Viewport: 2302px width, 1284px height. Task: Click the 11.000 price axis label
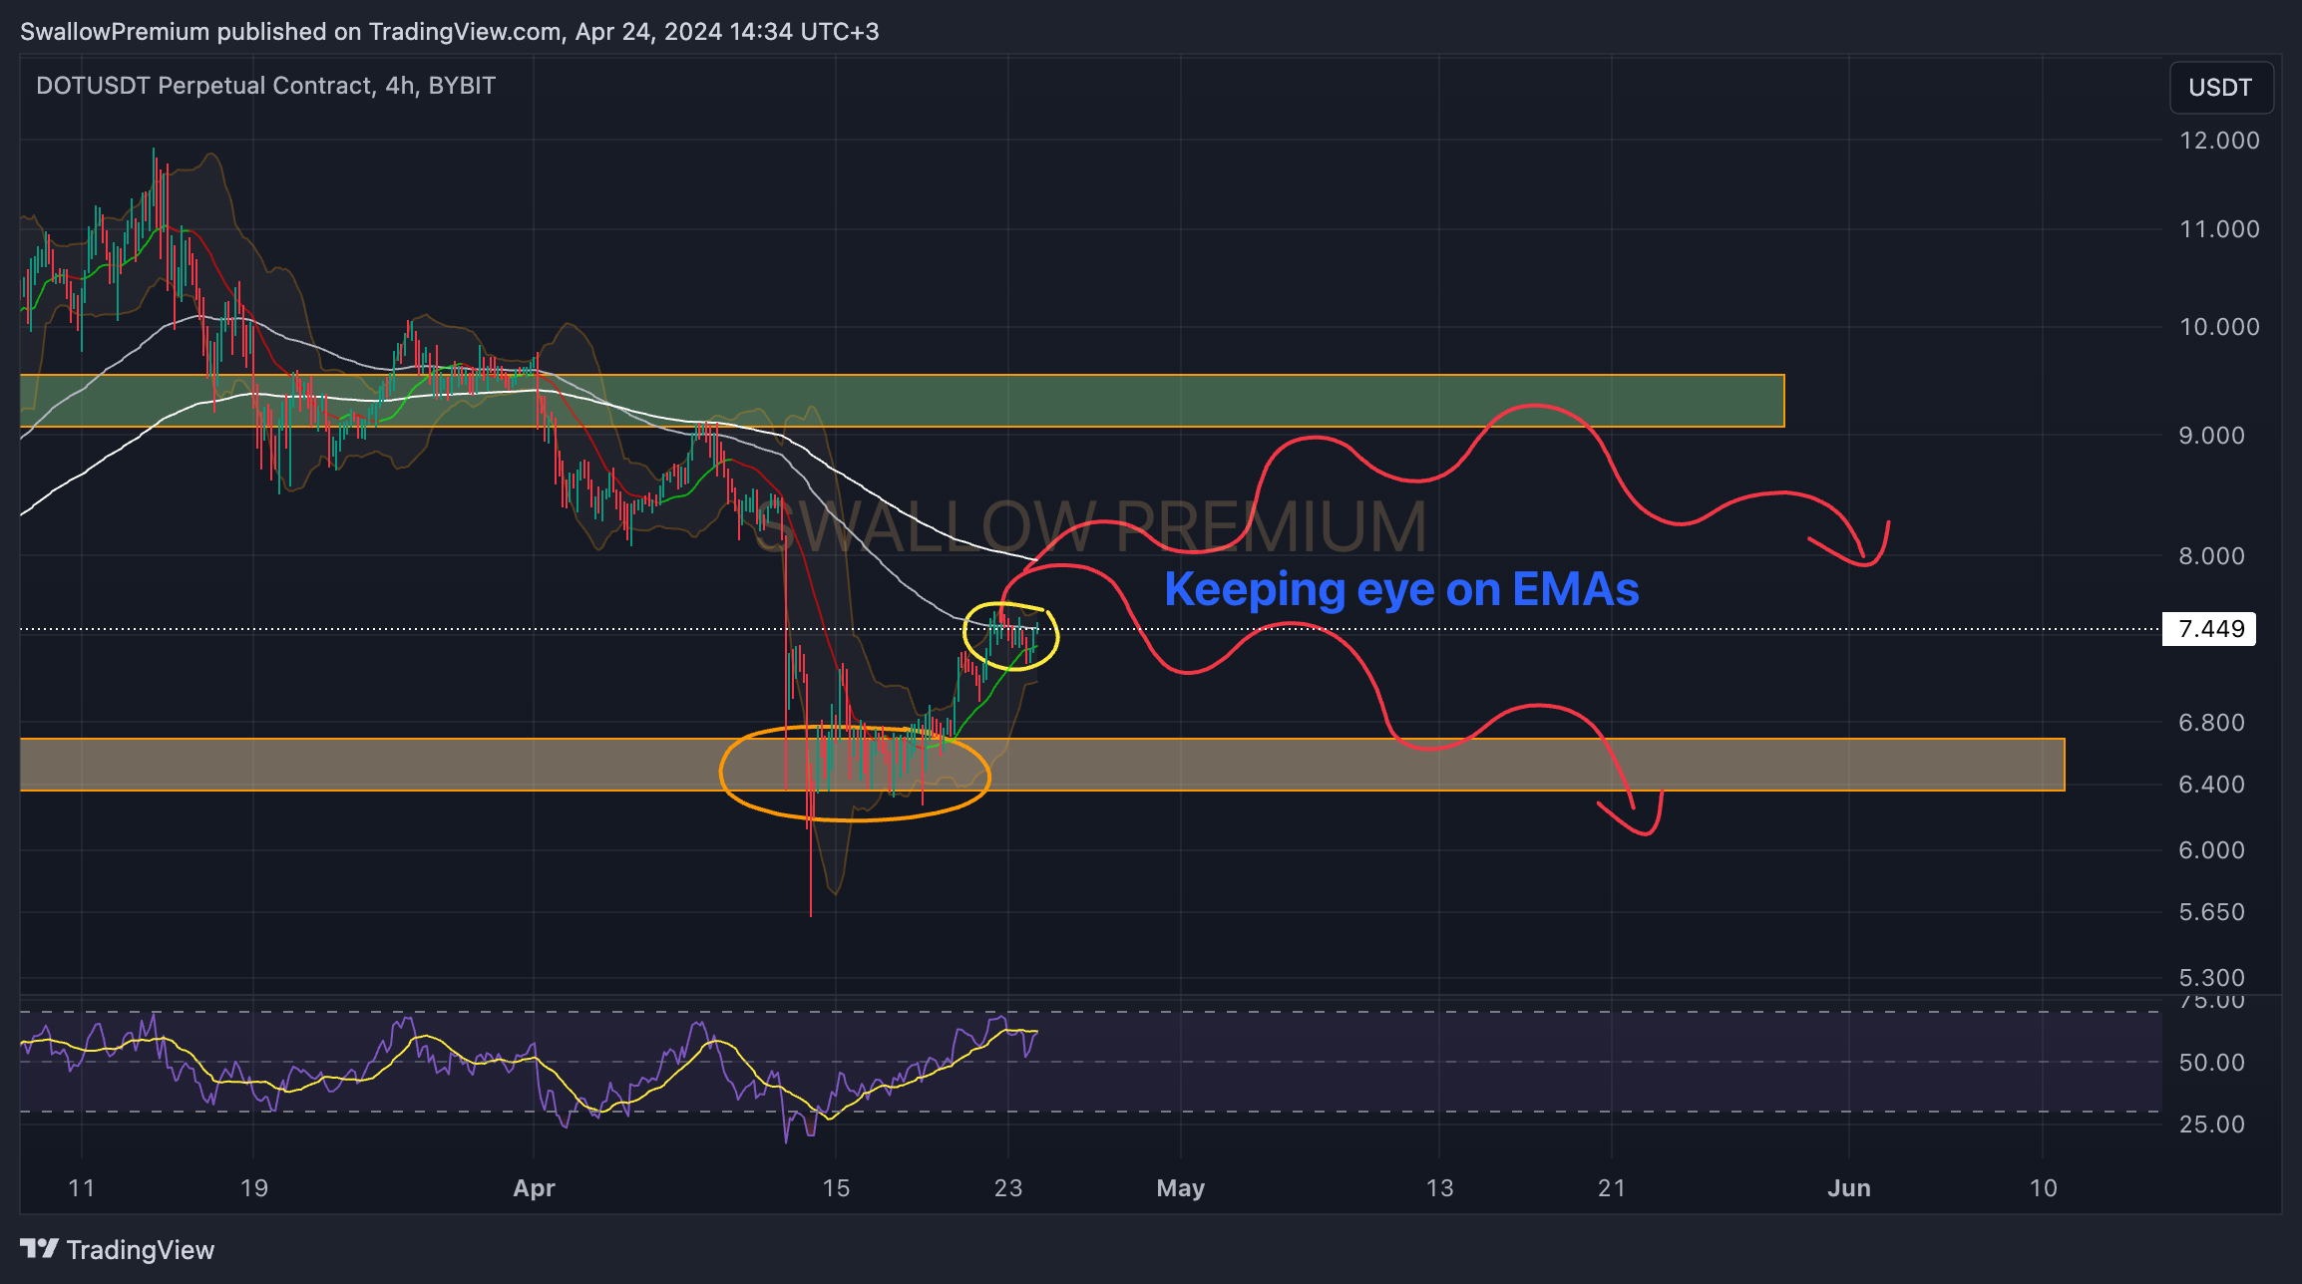coord(2219,229)
